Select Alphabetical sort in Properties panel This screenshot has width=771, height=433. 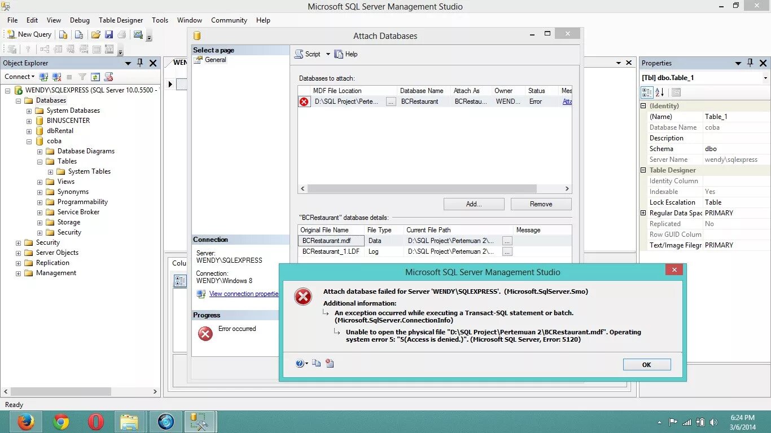[659, 92]
